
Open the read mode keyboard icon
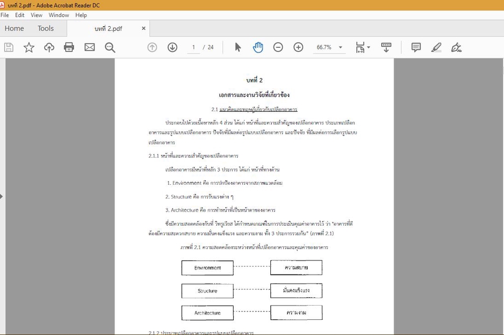pos(386,47)
